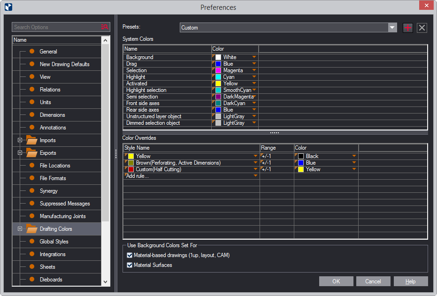Toggle Material-based drawings checkbox
This screenshot has width=437, height=296.
[x=130, y=255]
